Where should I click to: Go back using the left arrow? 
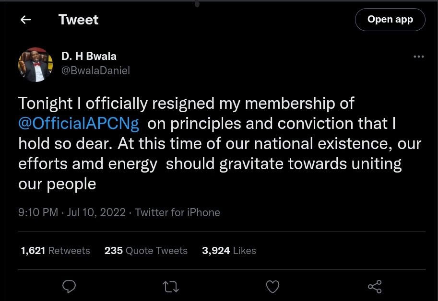25,20
